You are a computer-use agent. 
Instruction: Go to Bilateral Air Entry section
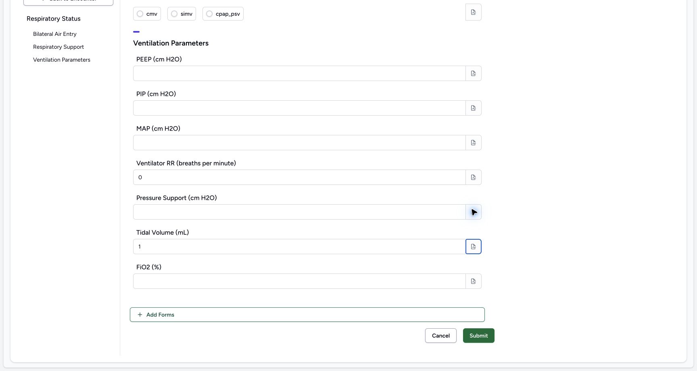click(x=55, y=34)
